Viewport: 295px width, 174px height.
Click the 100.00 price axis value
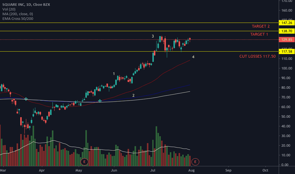coord(287,68)
